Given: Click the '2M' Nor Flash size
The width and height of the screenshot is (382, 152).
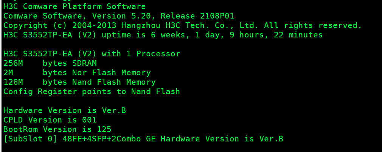Looking at the screenshot, I should pos(8,73).
